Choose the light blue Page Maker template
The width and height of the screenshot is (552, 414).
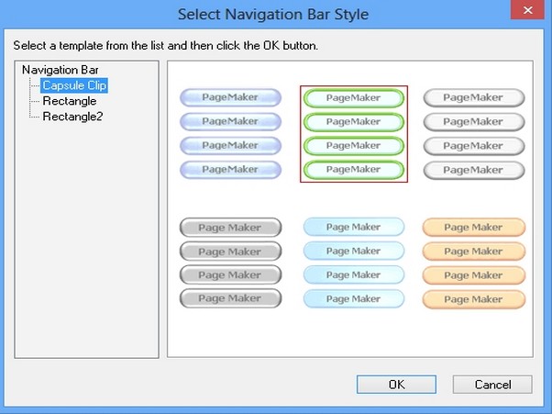(354, 263)
